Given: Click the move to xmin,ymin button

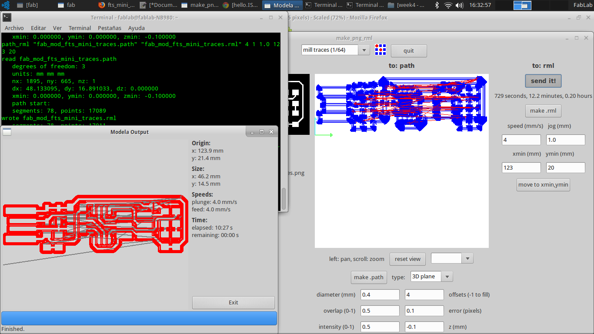Looking at the screenshot, I should point(543,185).
